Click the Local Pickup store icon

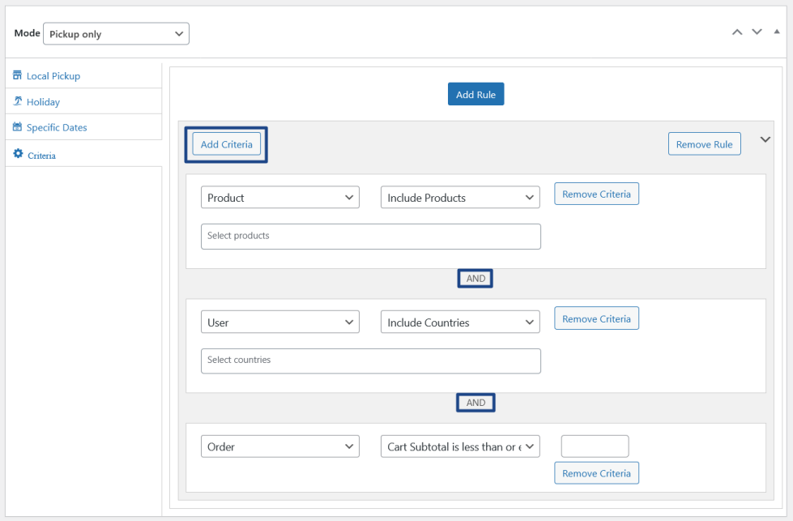(x=18, y=75)
